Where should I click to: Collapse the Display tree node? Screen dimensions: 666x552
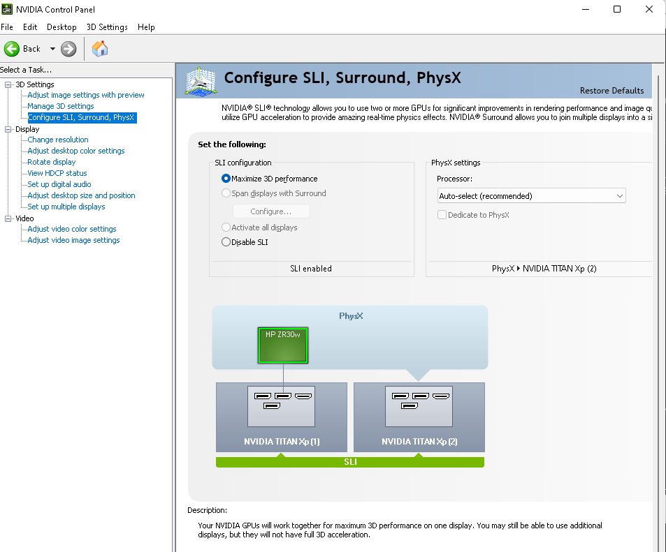point(8,129)
